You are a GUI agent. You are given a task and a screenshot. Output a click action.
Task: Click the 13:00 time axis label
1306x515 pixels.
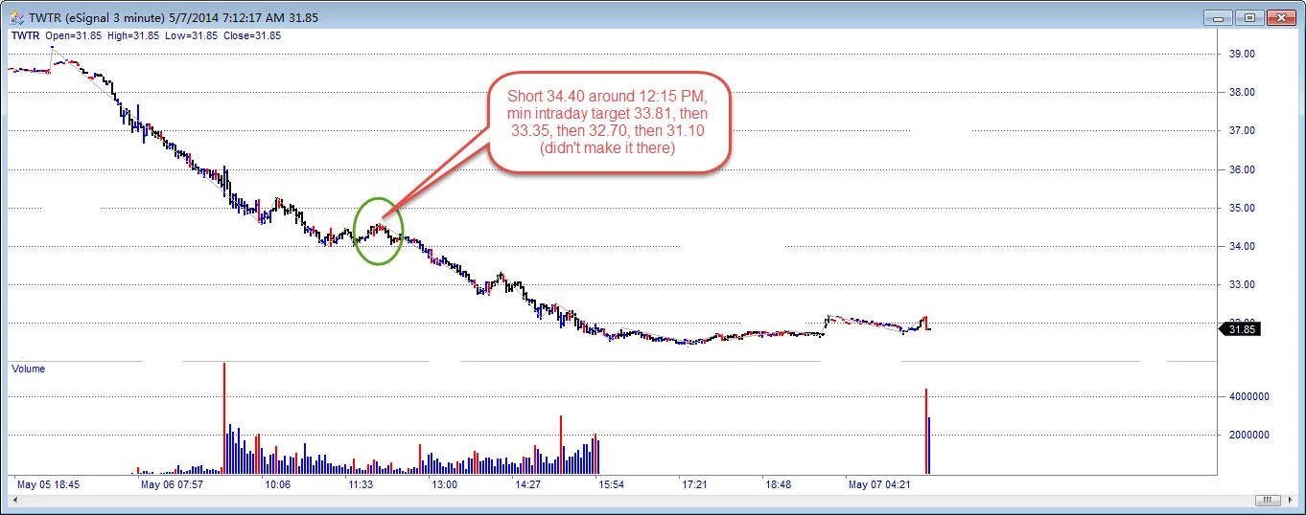click(x=444, y=485)
